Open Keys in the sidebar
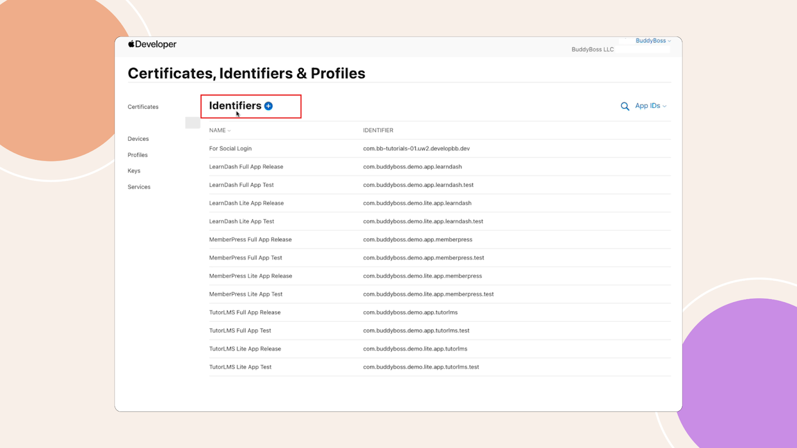The height and width of the screenshot is (448, 797). [134, 171]
